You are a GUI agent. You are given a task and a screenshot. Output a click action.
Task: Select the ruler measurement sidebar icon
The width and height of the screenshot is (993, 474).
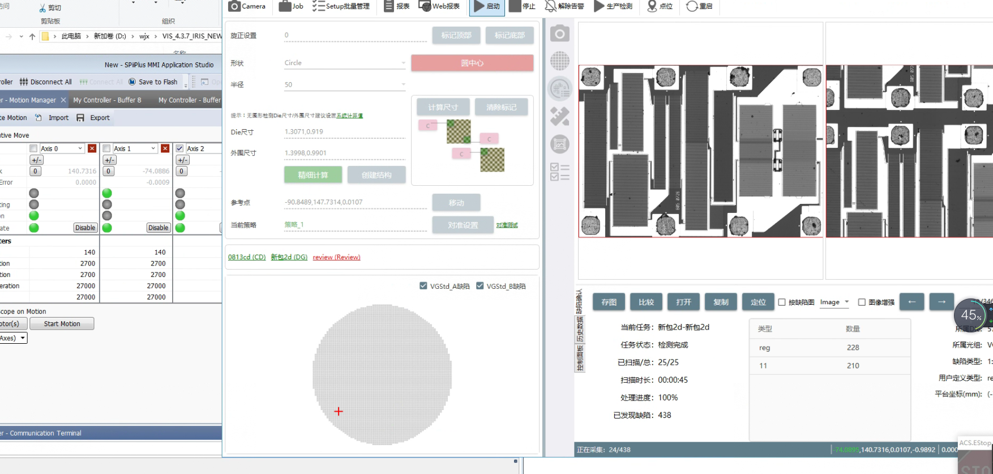tap(560, 117)
